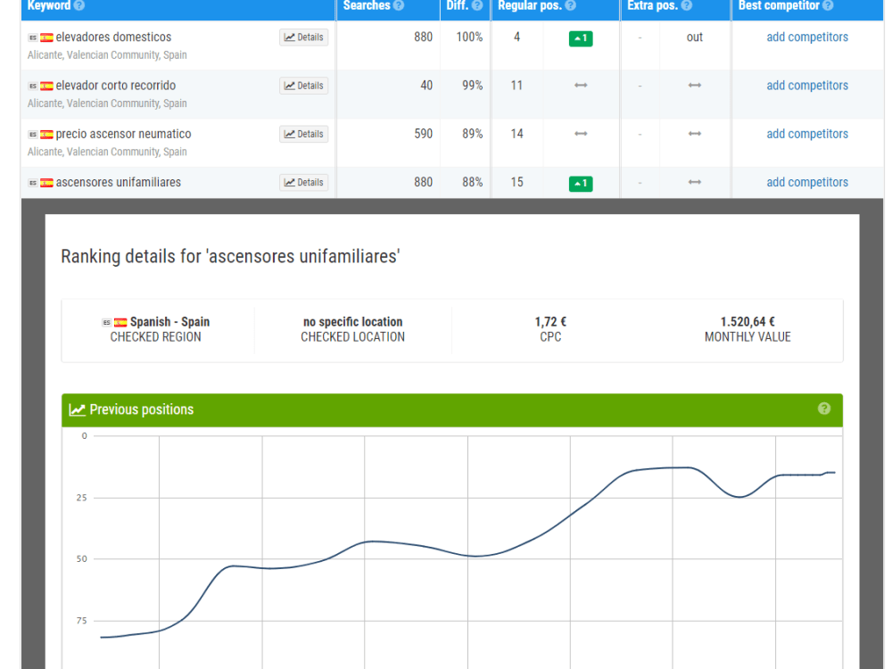Screen dimensions: 892x669
Task: Open Details for ascensores unifamiliares
Action: pos(304,183)
